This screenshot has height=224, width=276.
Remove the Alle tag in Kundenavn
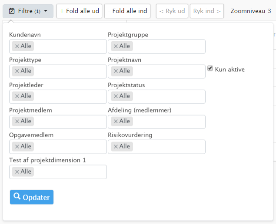(x=17, y=46)
